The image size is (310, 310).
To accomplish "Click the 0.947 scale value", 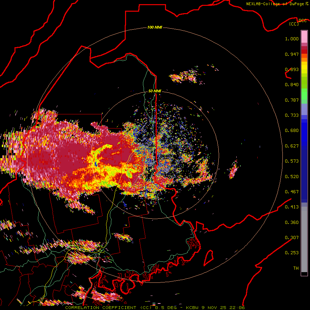I will click(x=292, y=54).
